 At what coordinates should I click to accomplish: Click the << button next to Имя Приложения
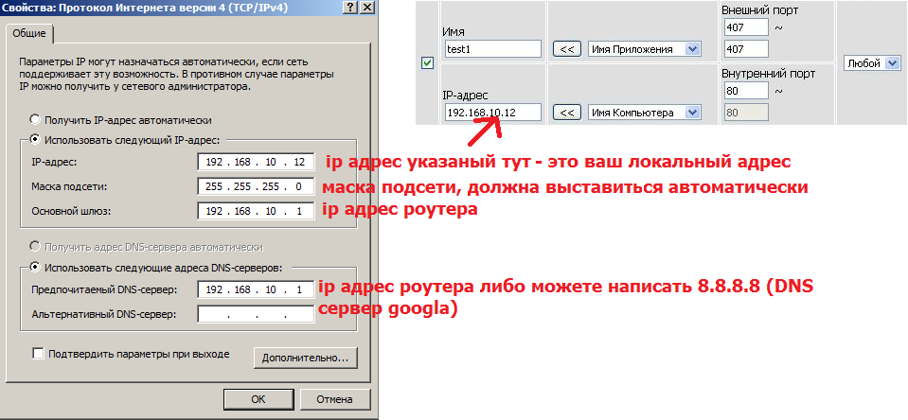click(x=566, y=48)
